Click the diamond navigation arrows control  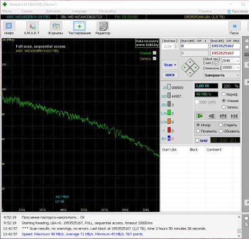coord(190,67)
